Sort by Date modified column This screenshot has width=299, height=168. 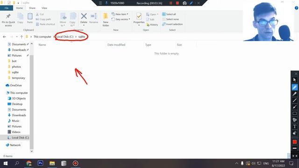click(116, 45)
